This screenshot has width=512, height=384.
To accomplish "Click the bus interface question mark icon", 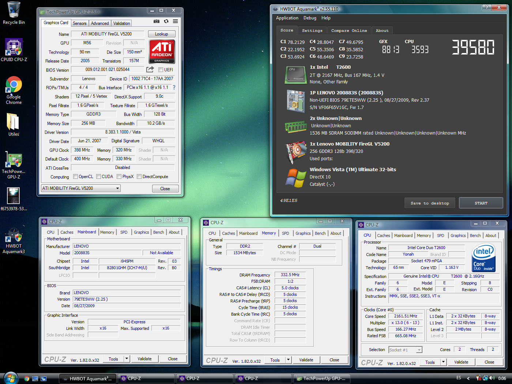I will (174, 87).
